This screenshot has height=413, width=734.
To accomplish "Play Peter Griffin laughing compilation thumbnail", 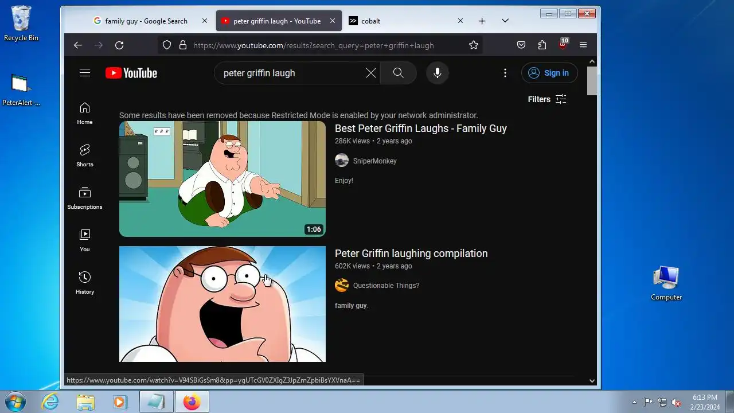I will (222, 304).
